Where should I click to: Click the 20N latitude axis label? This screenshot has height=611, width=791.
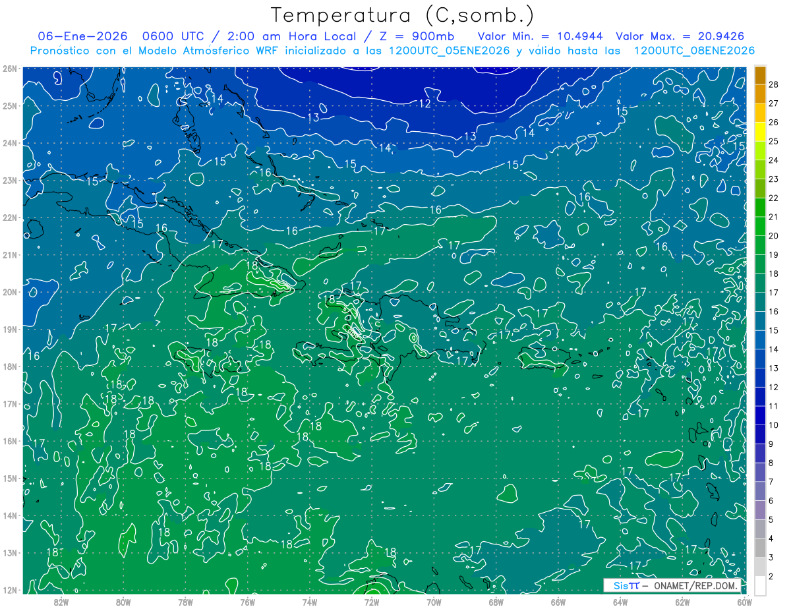point(9,292)
